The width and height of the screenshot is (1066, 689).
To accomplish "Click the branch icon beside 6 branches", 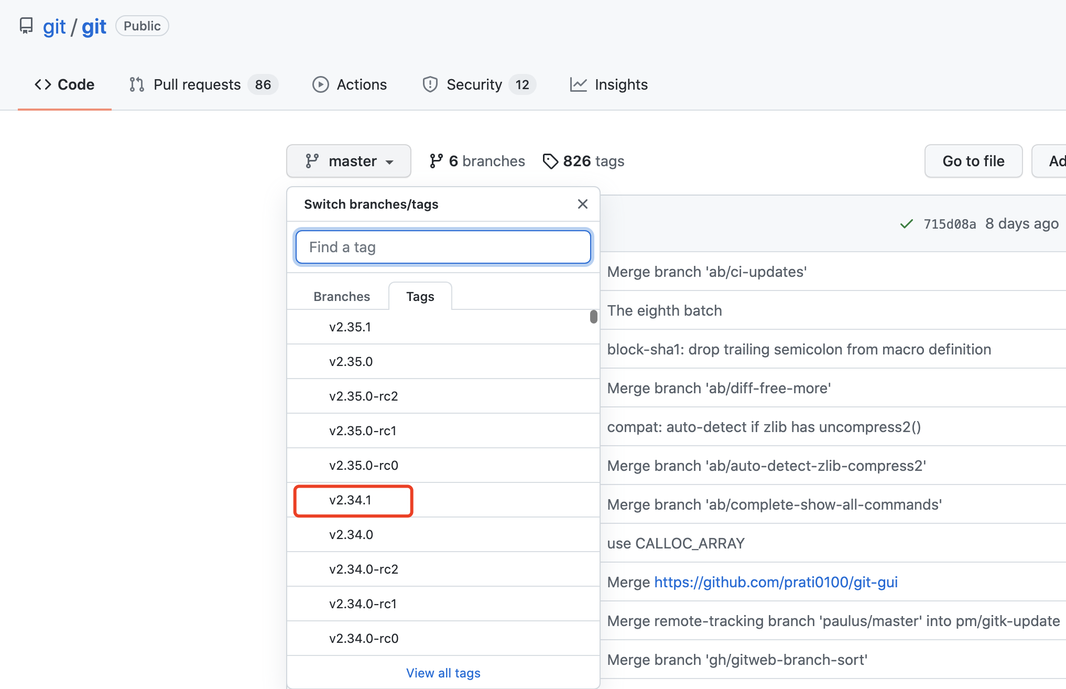I will (436, 161).
